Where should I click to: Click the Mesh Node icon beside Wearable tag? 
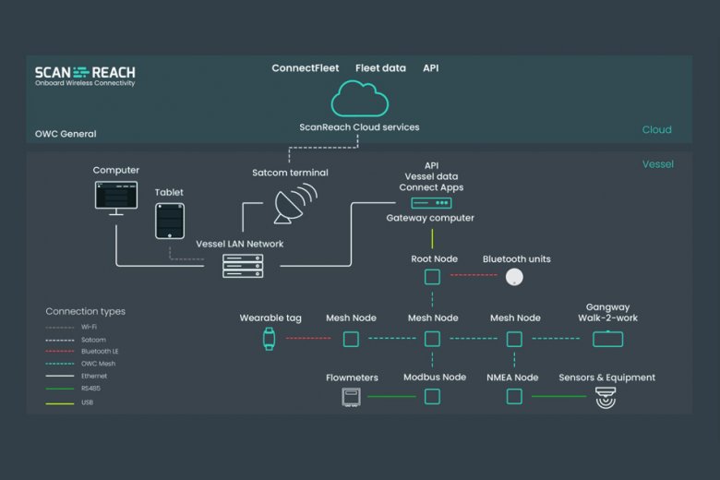[351, 339]
